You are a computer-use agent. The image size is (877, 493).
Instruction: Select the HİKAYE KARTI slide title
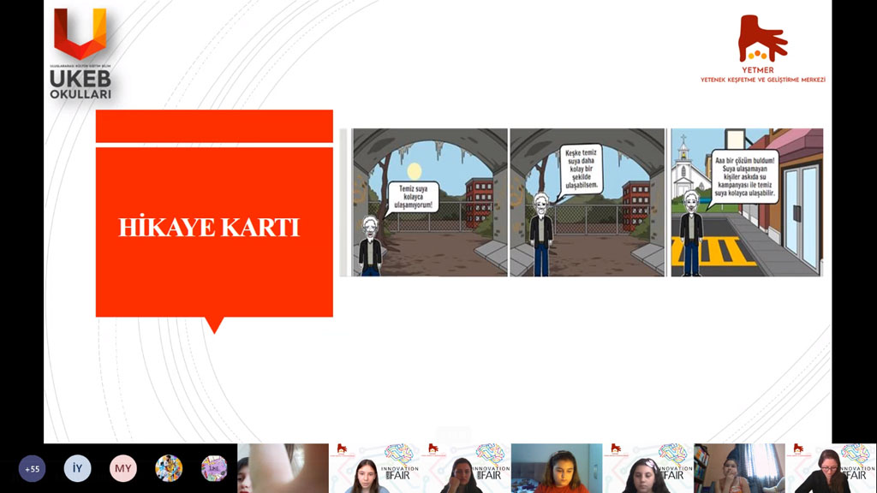click(x=209, y=228)
